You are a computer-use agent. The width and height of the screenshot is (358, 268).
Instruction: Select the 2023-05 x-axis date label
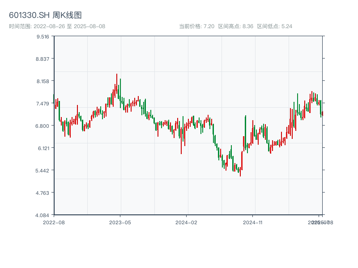coord(120,222)
